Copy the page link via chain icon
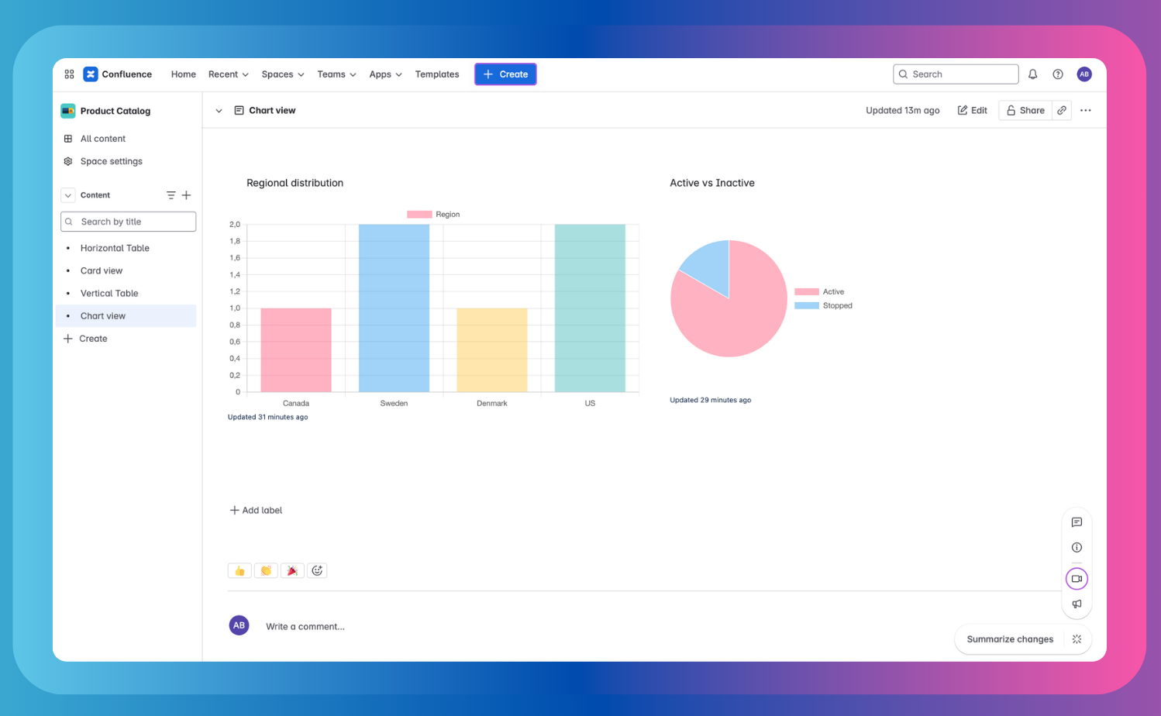Viewport: 1161px width, 716px height. [1062, 110]
